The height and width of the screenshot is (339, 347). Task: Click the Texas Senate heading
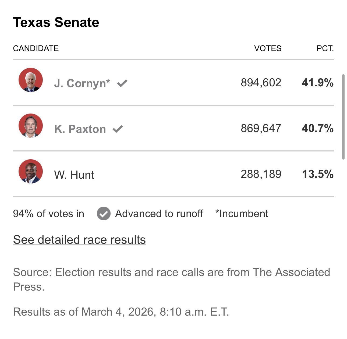(56, 22)
